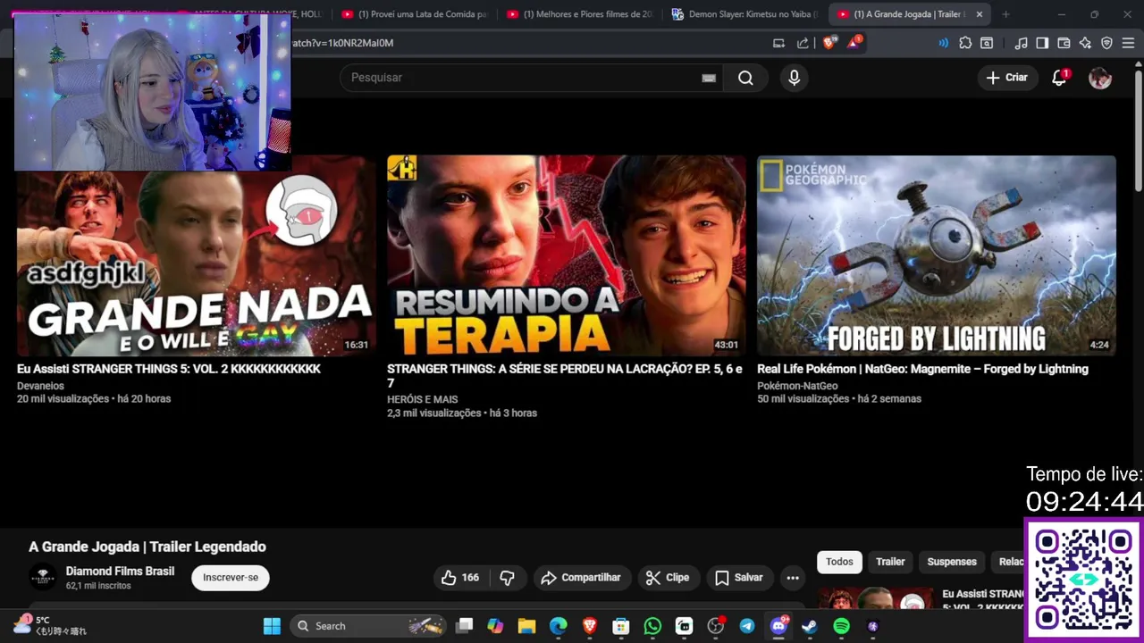Open the Brave Rewards triangle icon
Screen dimensions: 1144x643
point(854,43)
